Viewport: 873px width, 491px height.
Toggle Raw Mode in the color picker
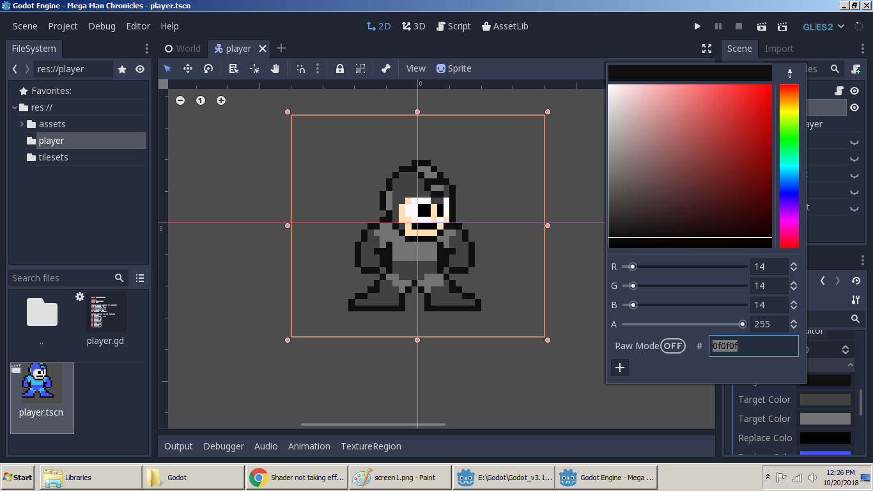(x=673, y=345)
